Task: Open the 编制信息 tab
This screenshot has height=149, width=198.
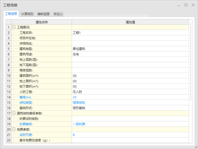Action: click(43, 14)
